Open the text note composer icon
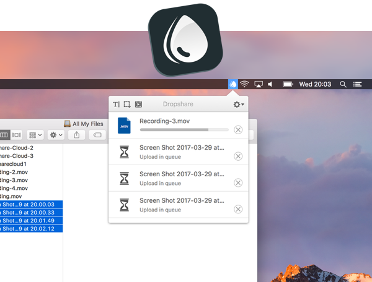 pos(117,105)
